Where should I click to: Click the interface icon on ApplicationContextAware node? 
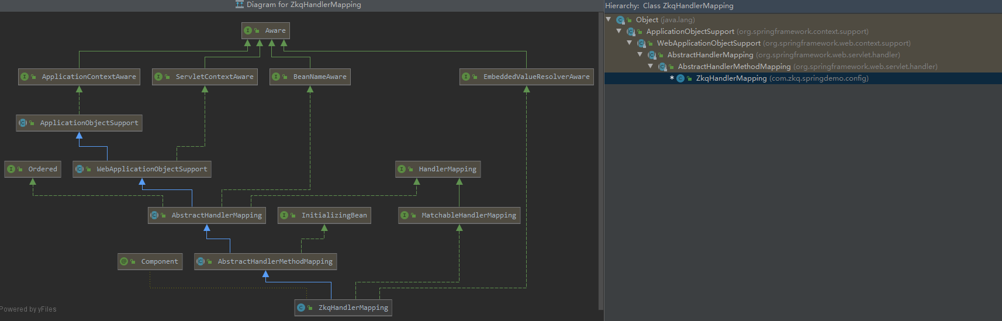25,77
